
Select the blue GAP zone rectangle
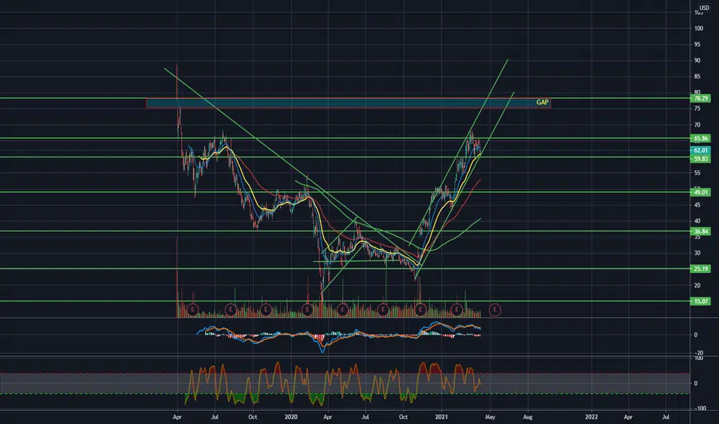pos(349,103)
